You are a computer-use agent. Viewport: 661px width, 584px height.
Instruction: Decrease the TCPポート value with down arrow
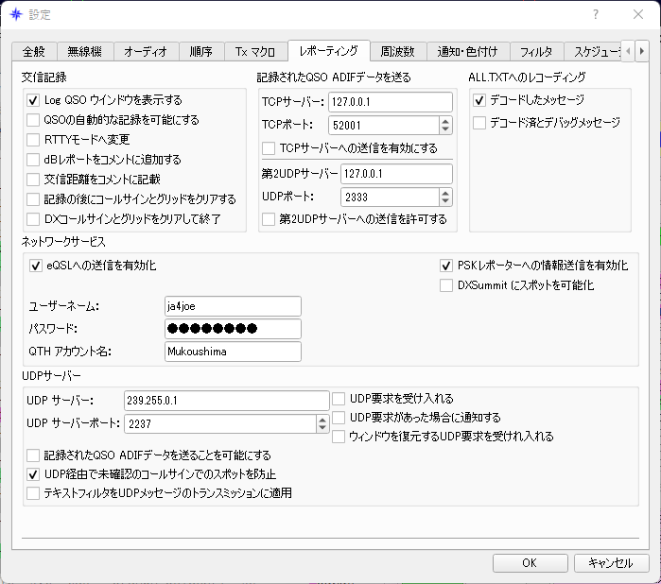pos(445,129)
